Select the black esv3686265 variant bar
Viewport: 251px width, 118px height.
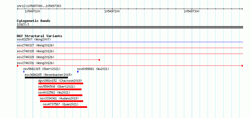[47, 78]
